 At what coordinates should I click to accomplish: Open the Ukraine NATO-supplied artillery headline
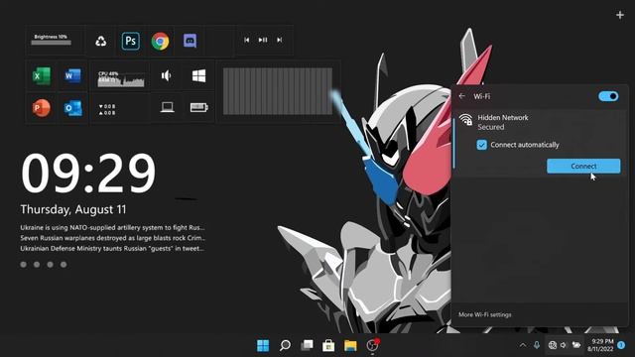point(112,227)
